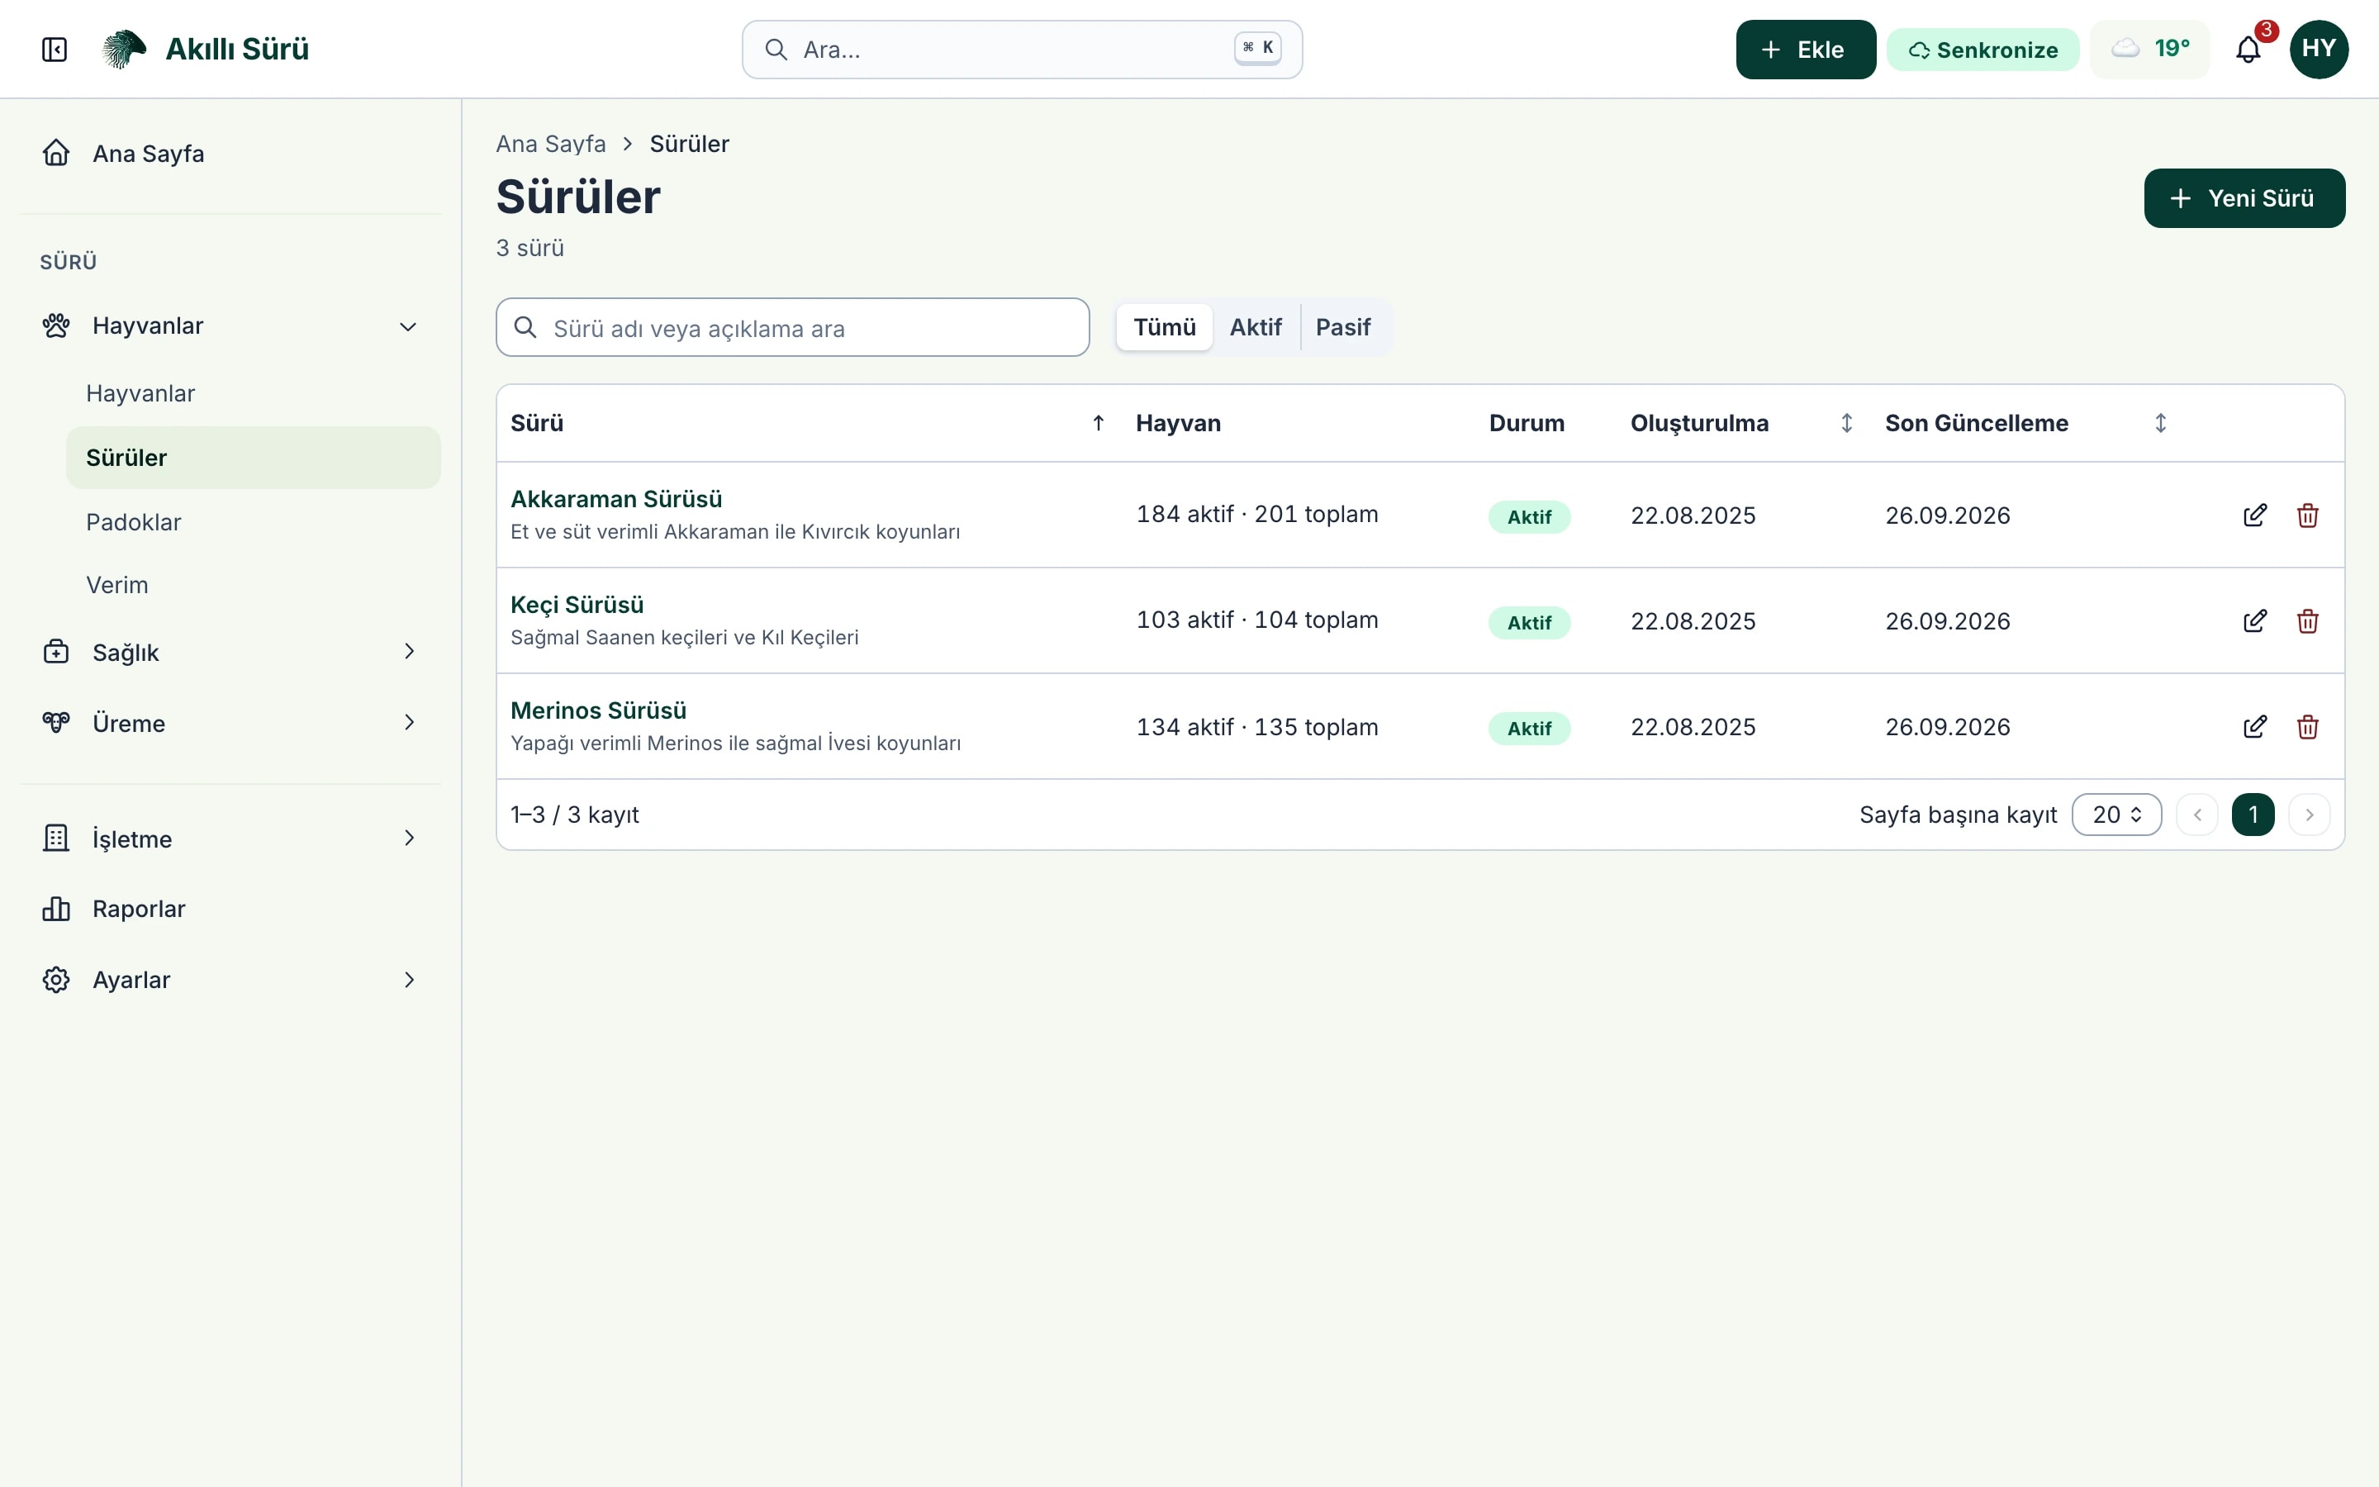Click the Akıllı Sürü eagle logo
This screenshot has height=1487, width=2379.
coord(124,50)
